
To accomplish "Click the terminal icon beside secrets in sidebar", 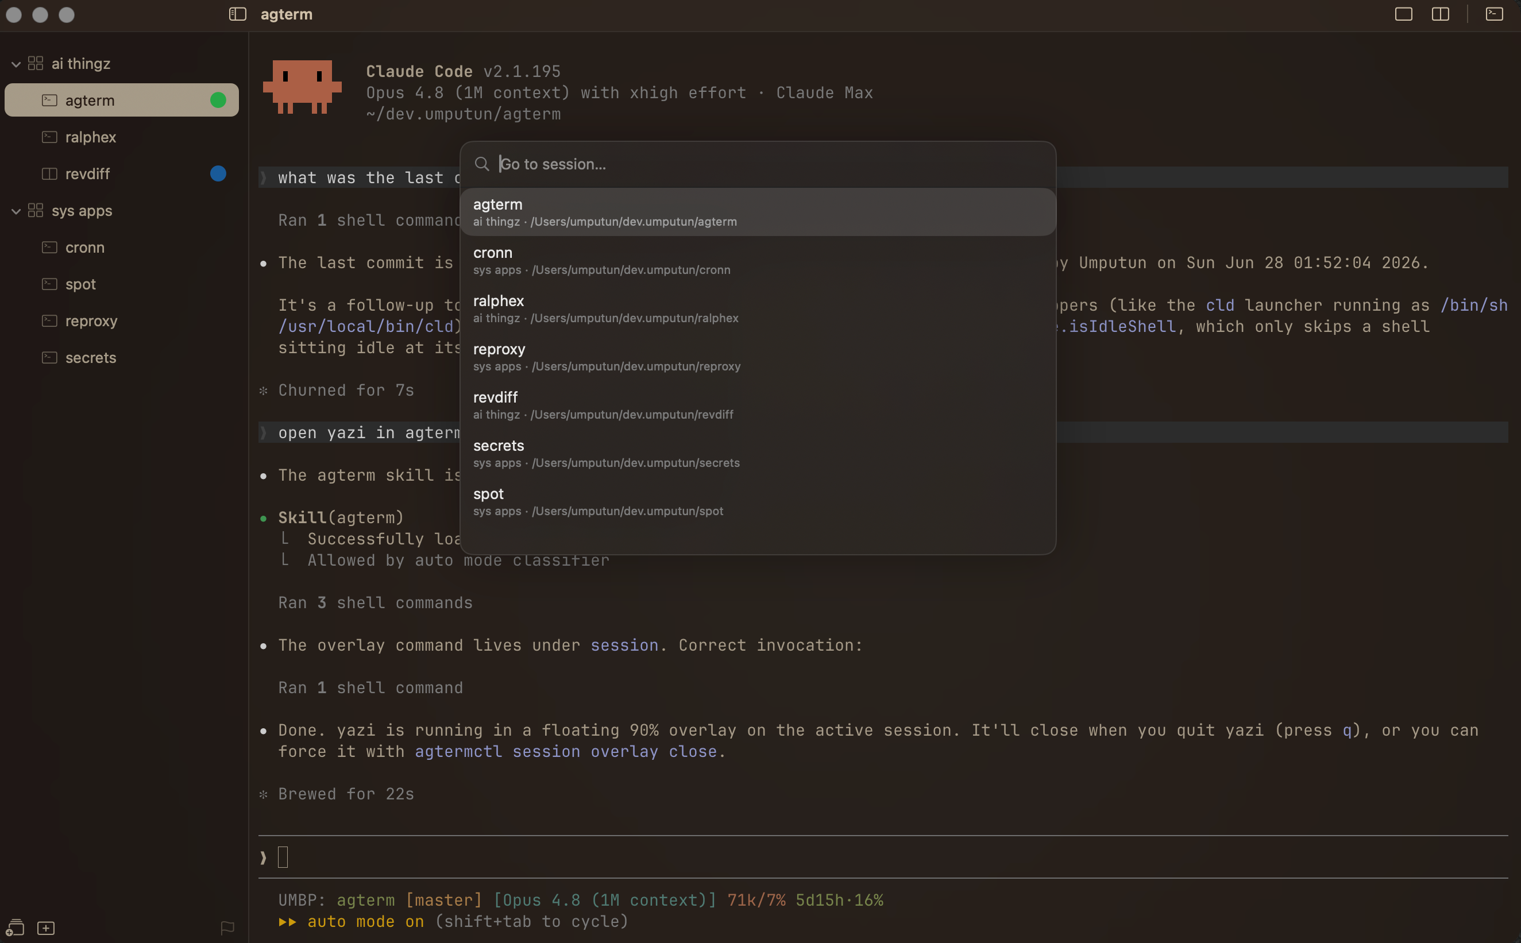I will (49, 357).
